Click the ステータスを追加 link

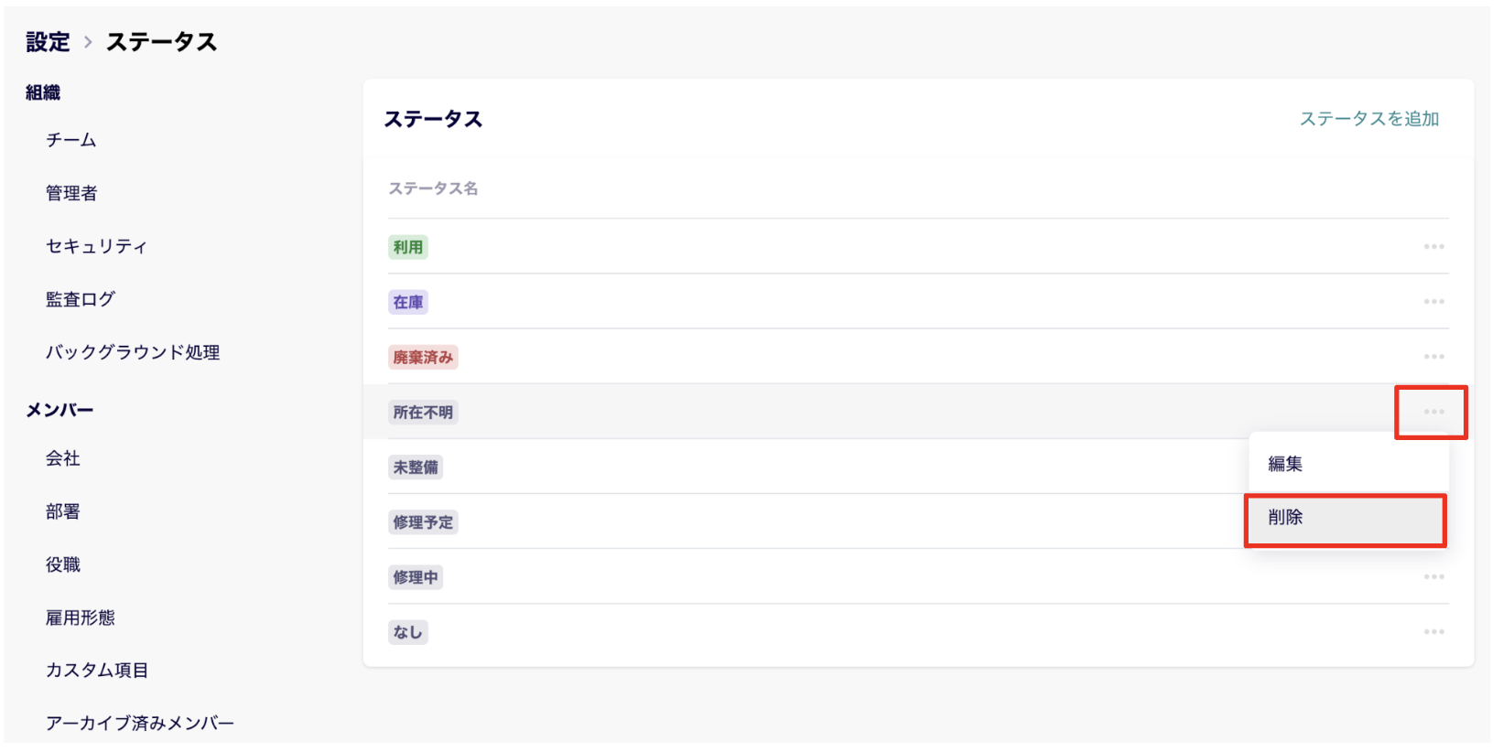[x=1369, y=119]
